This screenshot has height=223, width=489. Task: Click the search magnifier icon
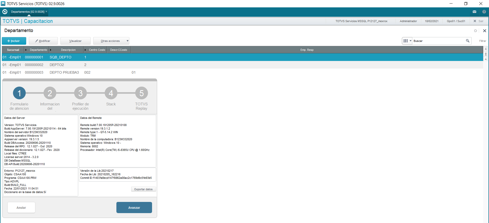(468, 41)
